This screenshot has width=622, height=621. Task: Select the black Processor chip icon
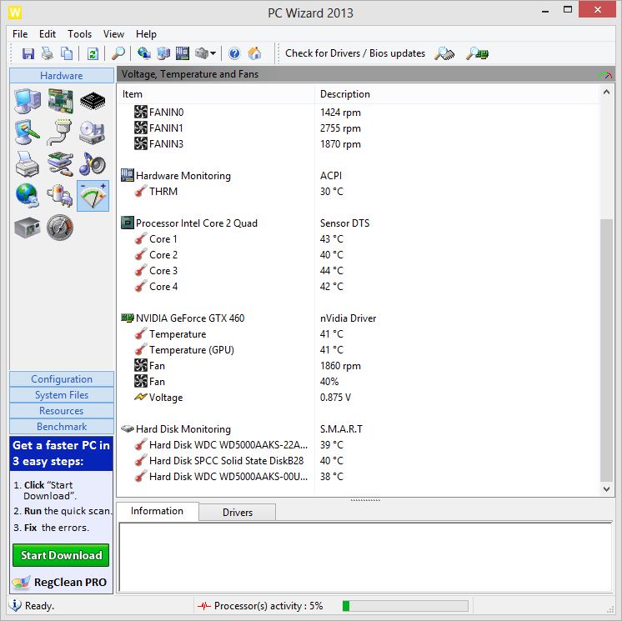(x=93, y=101)
